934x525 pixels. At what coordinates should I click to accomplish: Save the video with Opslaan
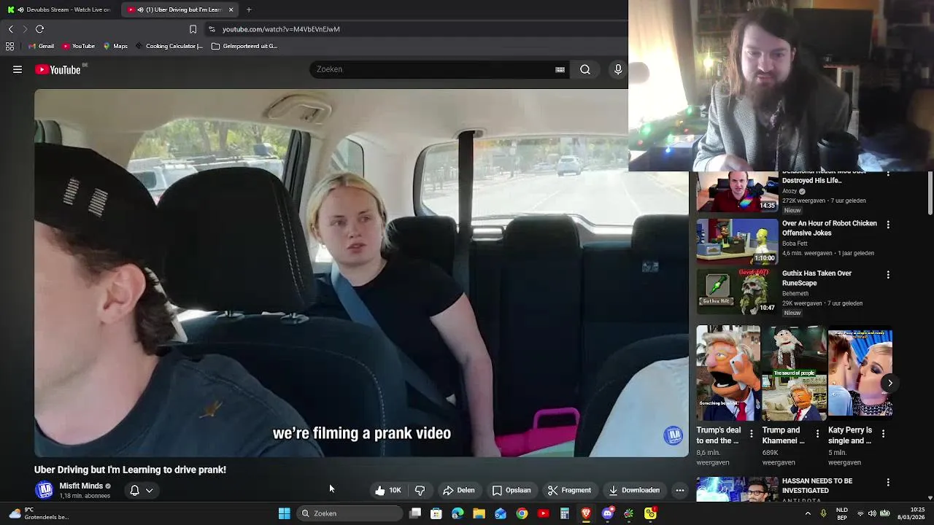tap(512, 490)
